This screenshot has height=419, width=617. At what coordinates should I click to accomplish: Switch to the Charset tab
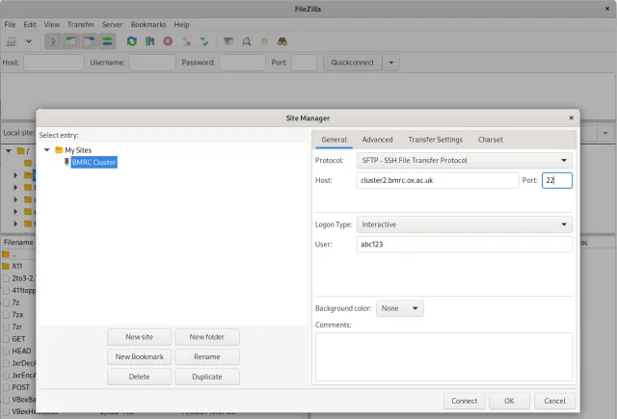pos(491,140)
